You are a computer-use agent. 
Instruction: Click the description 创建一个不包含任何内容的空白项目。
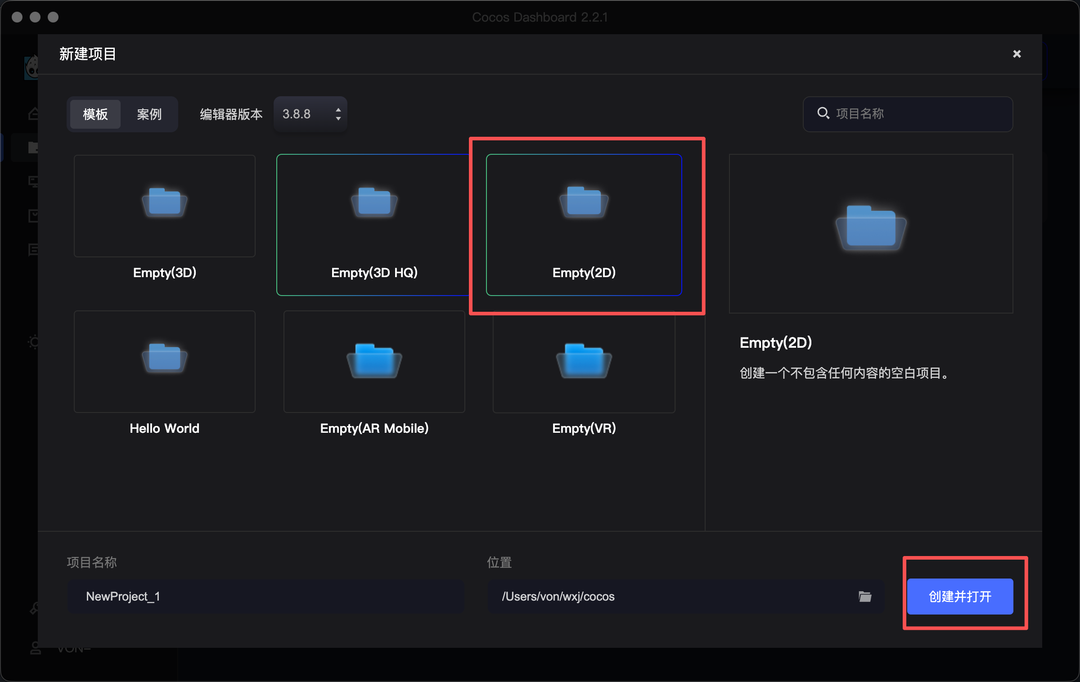[x=845, y=373]
